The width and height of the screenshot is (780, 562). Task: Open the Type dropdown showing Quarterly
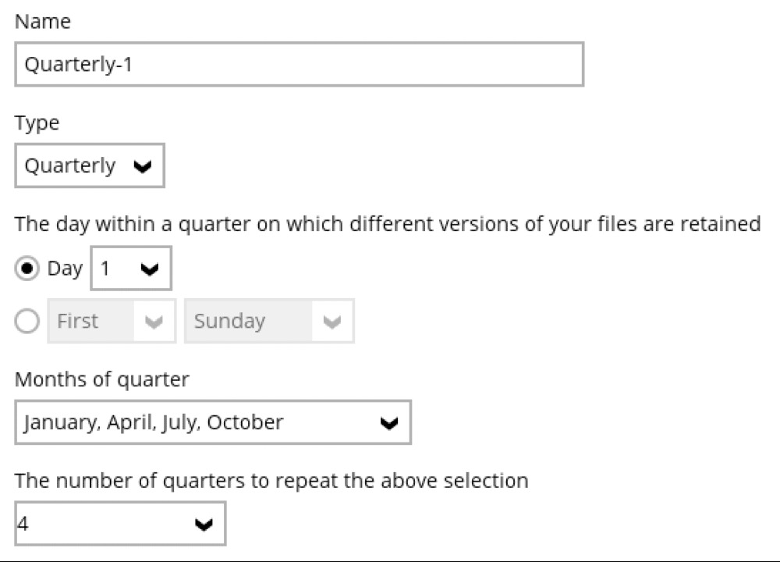click(89, 165)
